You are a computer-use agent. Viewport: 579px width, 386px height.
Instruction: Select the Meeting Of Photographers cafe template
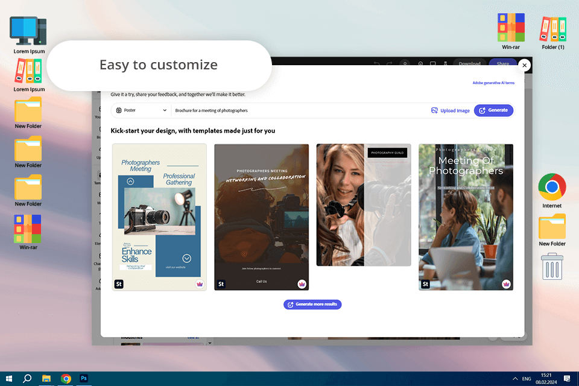[x=466, y=217]
